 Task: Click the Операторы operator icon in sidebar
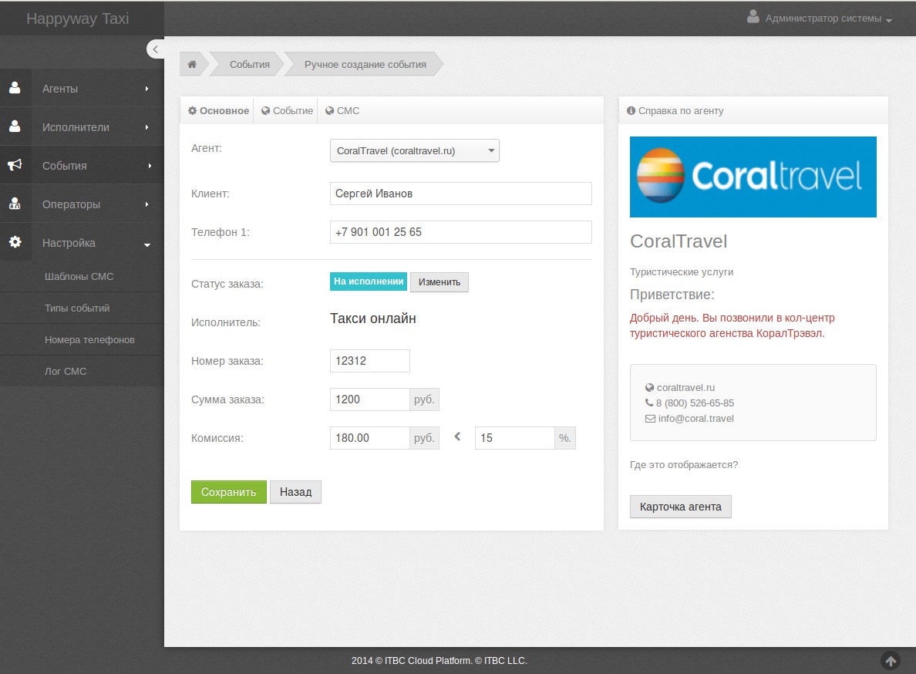15,204
